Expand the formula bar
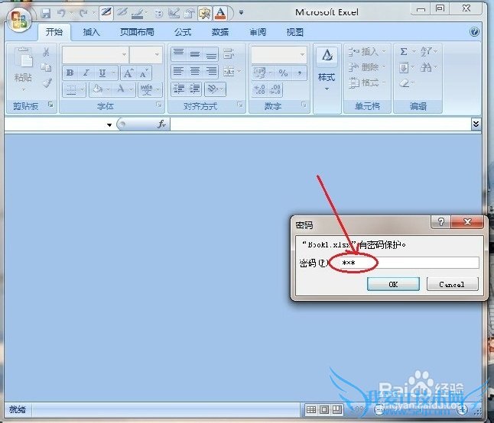The height and width of the screenshot is (423, 494). [476, 124]
